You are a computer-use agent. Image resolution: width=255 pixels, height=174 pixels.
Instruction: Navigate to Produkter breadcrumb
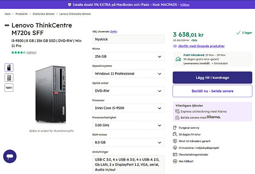(21, 14)
